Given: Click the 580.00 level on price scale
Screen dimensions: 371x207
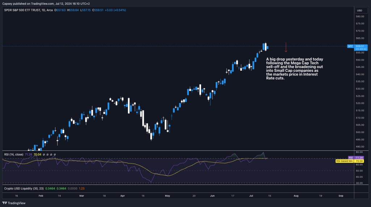Looking at the screenshot, I should (x=359, y=16).
